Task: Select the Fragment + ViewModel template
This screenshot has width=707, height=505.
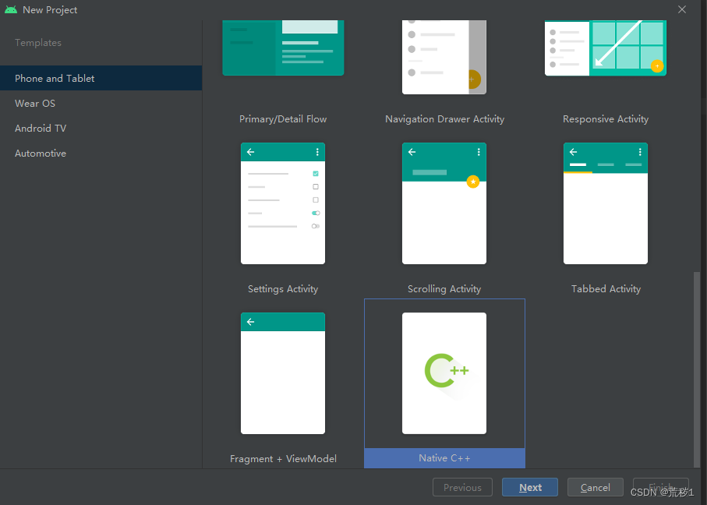Action: point(283,373)
